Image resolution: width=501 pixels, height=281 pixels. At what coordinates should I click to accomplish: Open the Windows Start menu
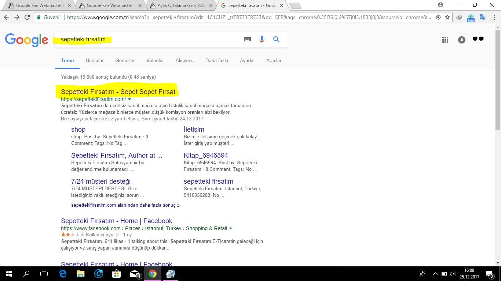click(x=8, y=274)
